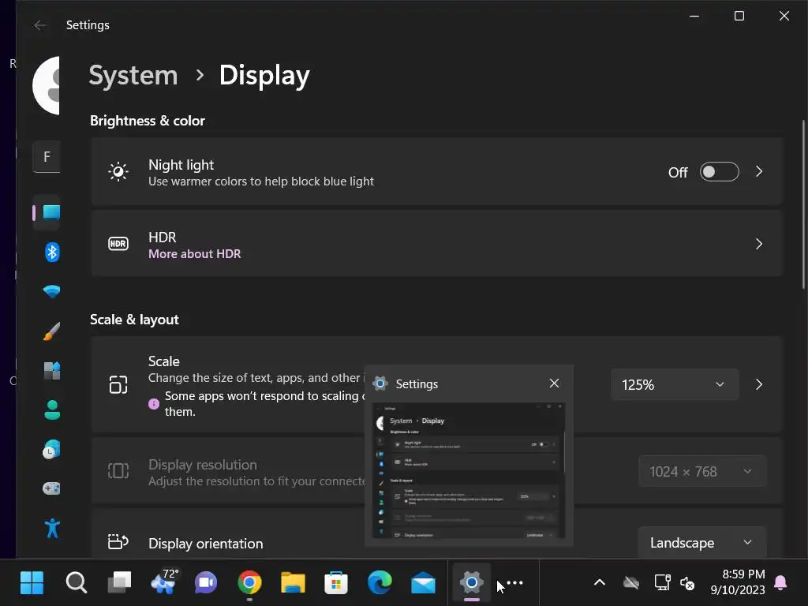Toggle the Night light switch
The width and height of the screenshot is (808, 606).
(719, 172)
